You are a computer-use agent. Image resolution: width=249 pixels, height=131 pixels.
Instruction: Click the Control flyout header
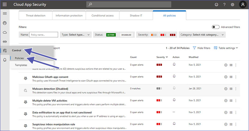pos(16,50)
